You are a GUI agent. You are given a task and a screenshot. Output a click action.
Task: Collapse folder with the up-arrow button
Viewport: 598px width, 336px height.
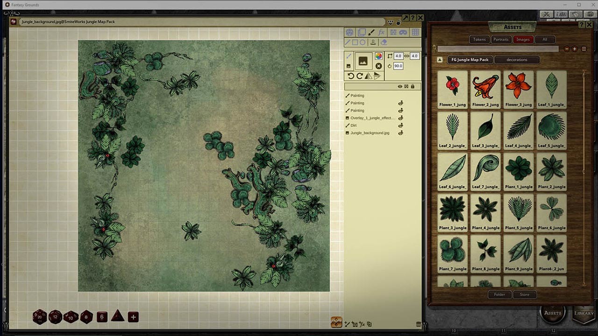point(440,60)
